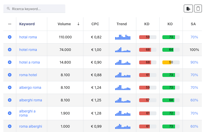Click the 100% SA value for hotel roma
206x132 pixels.
coord(194,50)
